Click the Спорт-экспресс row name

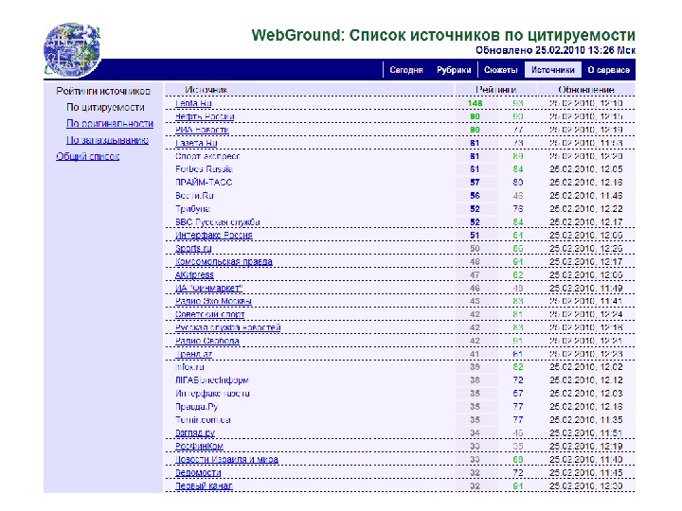[x=207, y=156]
